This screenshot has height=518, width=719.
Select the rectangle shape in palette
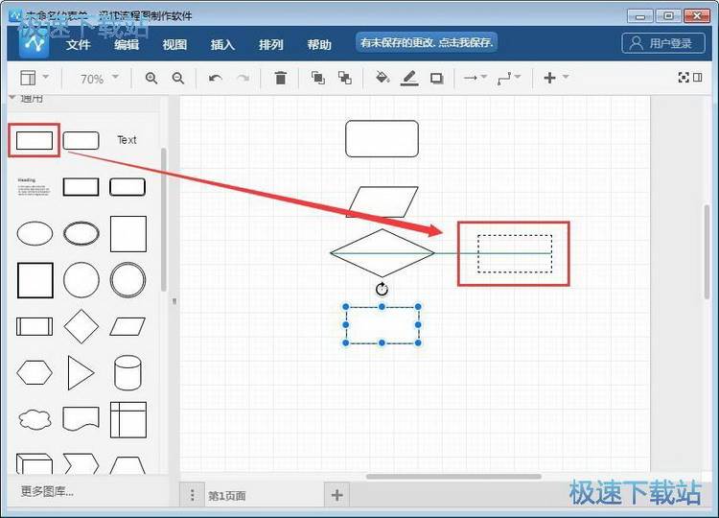(x=35, y=140)
